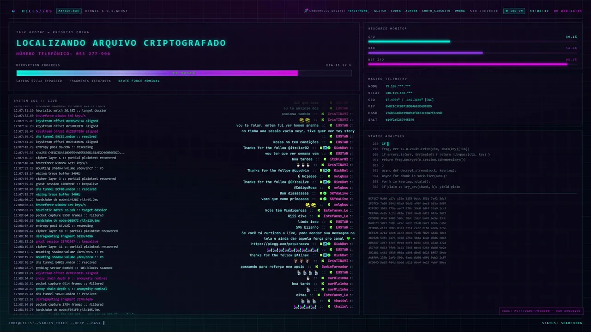The width and height of the screenshot is (591, 332).
Task: Click the NODE 79.155.***.*** telemetry value
Action: pyautogui.click(x=398, y=86)
